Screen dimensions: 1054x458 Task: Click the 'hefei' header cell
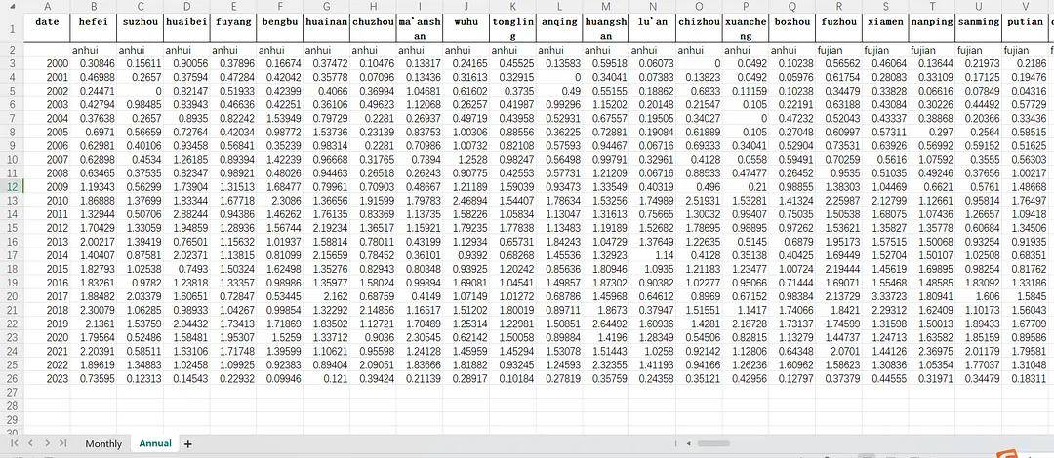[94, 29]
